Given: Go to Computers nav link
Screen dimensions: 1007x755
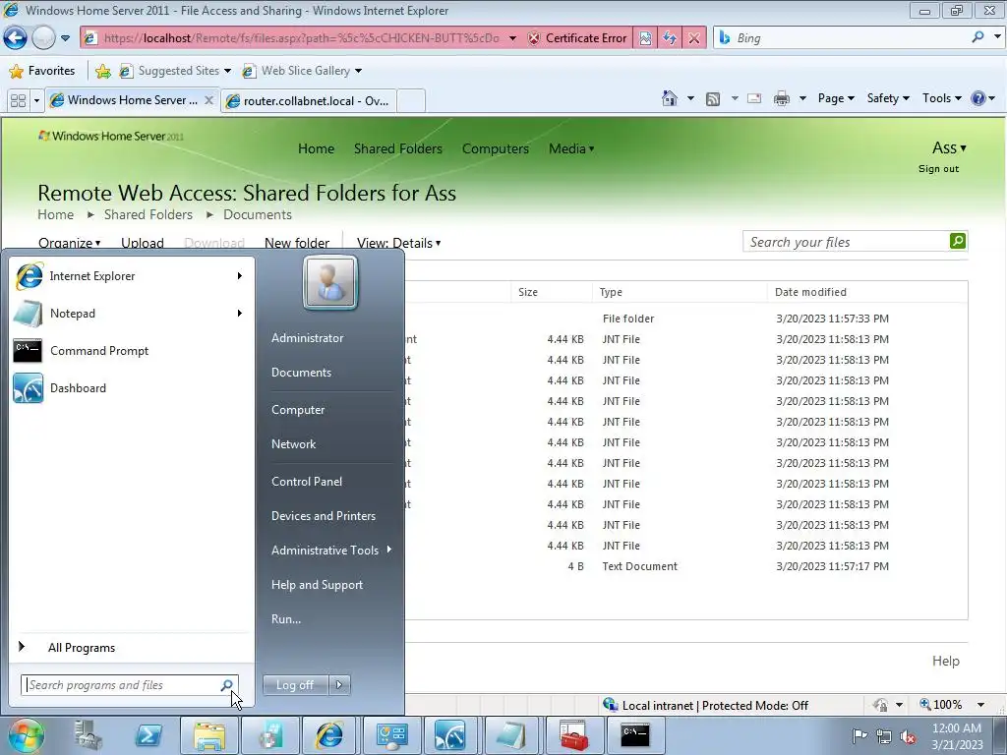Looking at the screenshot, I should pyautogui.click(x=496, y=149).
